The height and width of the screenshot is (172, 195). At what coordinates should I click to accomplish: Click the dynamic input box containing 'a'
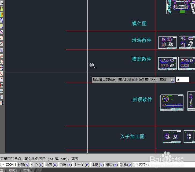click(x=182, y=79)
